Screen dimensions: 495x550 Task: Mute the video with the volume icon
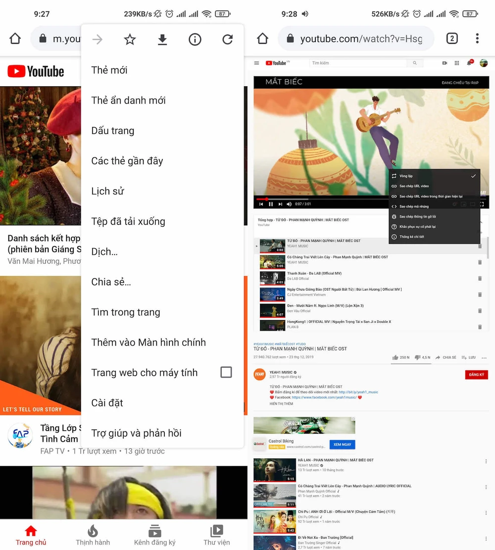pos(288,203)
